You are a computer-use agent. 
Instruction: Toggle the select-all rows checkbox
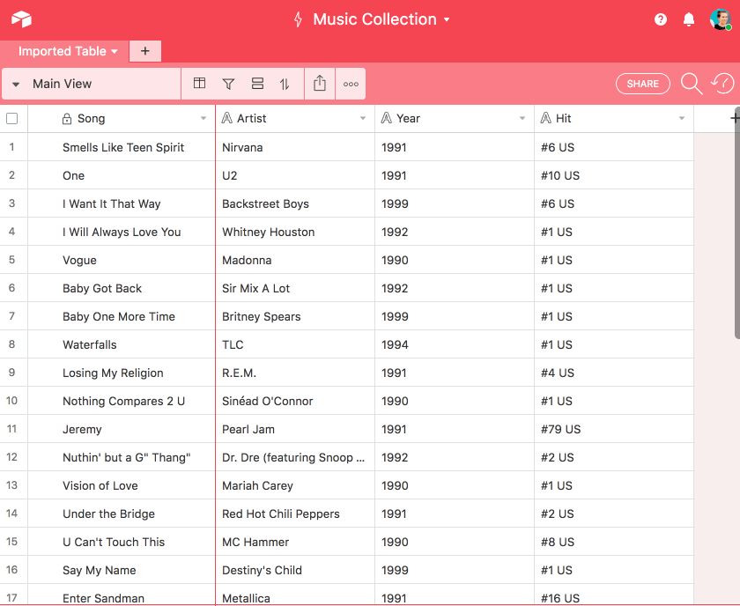12,118
